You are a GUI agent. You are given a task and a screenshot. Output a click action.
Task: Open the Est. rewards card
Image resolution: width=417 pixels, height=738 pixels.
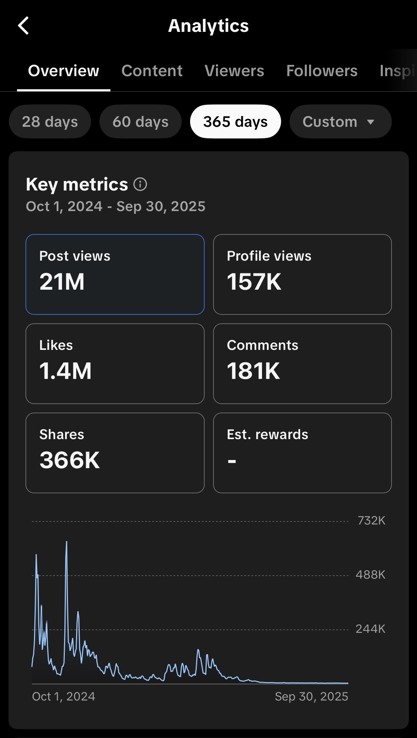(x=302, y=453)
